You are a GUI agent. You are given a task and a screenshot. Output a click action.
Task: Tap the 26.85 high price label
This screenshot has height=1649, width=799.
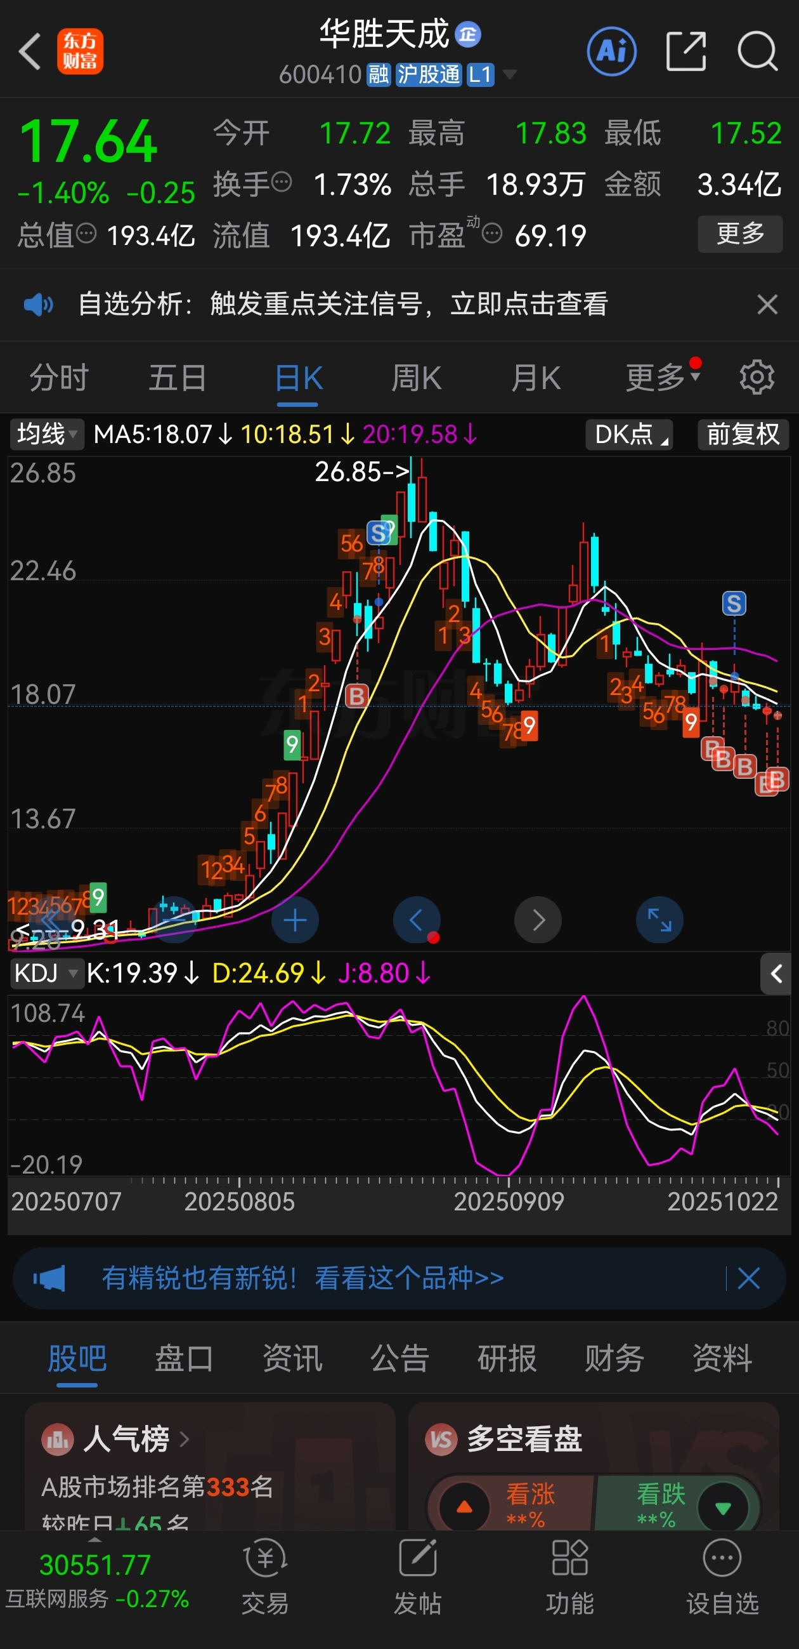362,472
